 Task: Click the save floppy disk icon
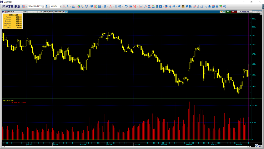tap(24, 6)
